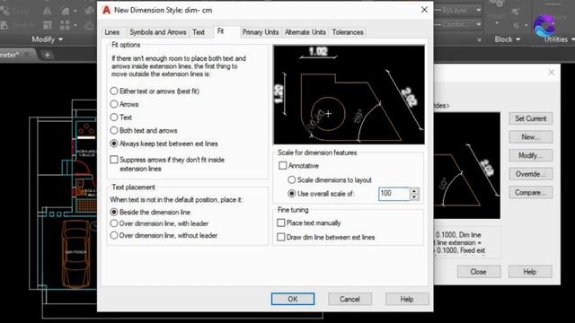Screen dimensions: 575x323
Task: Expand the Utilities panel dropdown
Action: point(559,39)
